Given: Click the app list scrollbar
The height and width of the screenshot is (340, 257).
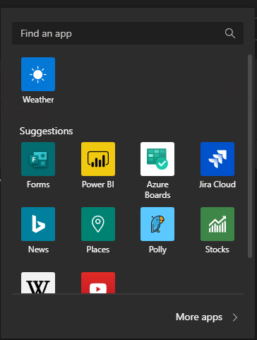Looking at the screenshot, I should [250, 156].
